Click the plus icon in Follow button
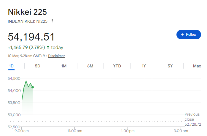This screenshot has height=136, width=207. click(182, 35)
